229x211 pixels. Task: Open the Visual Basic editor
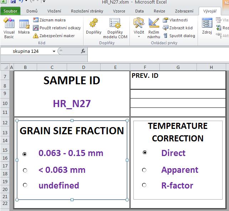[9, 28]
